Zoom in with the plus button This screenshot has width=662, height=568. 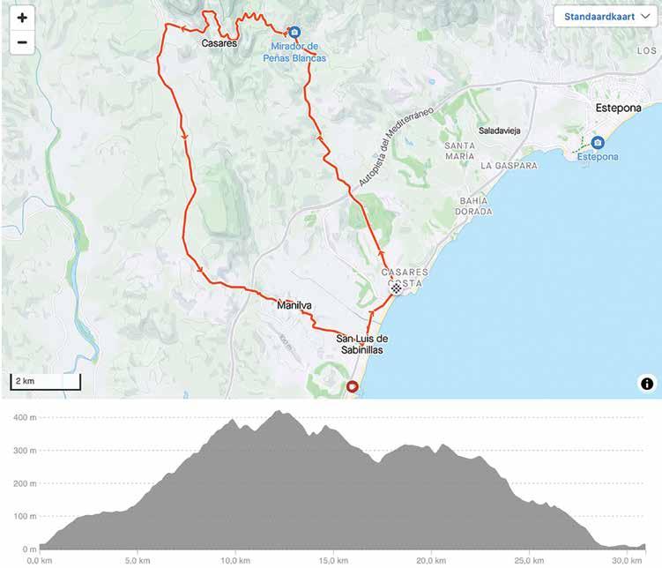click(x=22, y=18)
